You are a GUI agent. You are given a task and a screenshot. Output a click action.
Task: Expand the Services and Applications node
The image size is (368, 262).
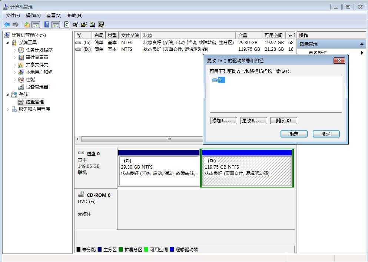[7, 109]
